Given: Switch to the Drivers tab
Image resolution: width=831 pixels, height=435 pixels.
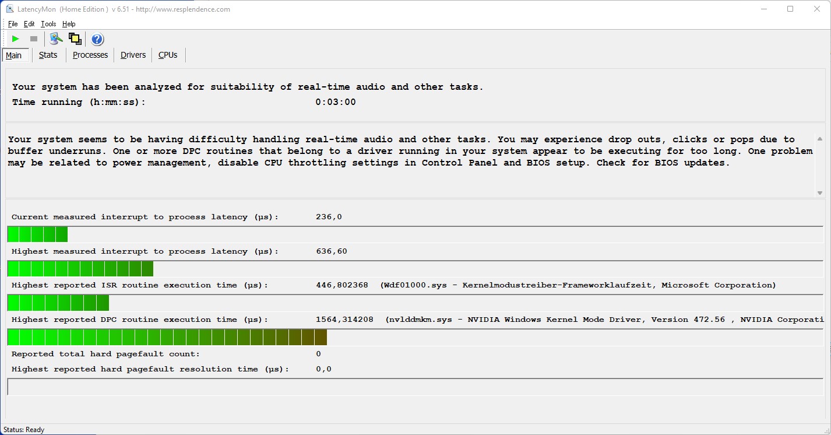Looking at the screenshot, I should point(133,55).
